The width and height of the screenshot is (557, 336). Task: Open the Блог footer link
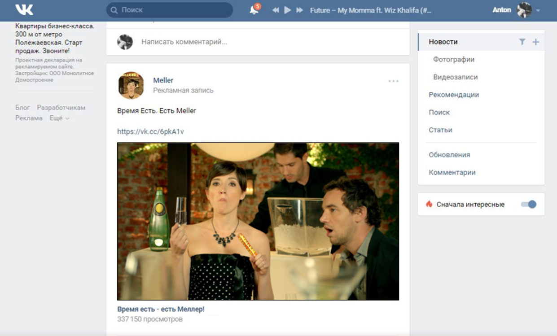click(x=22, y=108)
